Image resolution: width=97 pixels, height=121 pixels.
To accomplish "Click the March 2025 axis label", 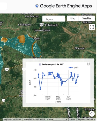I will click(x=48, y=98).
